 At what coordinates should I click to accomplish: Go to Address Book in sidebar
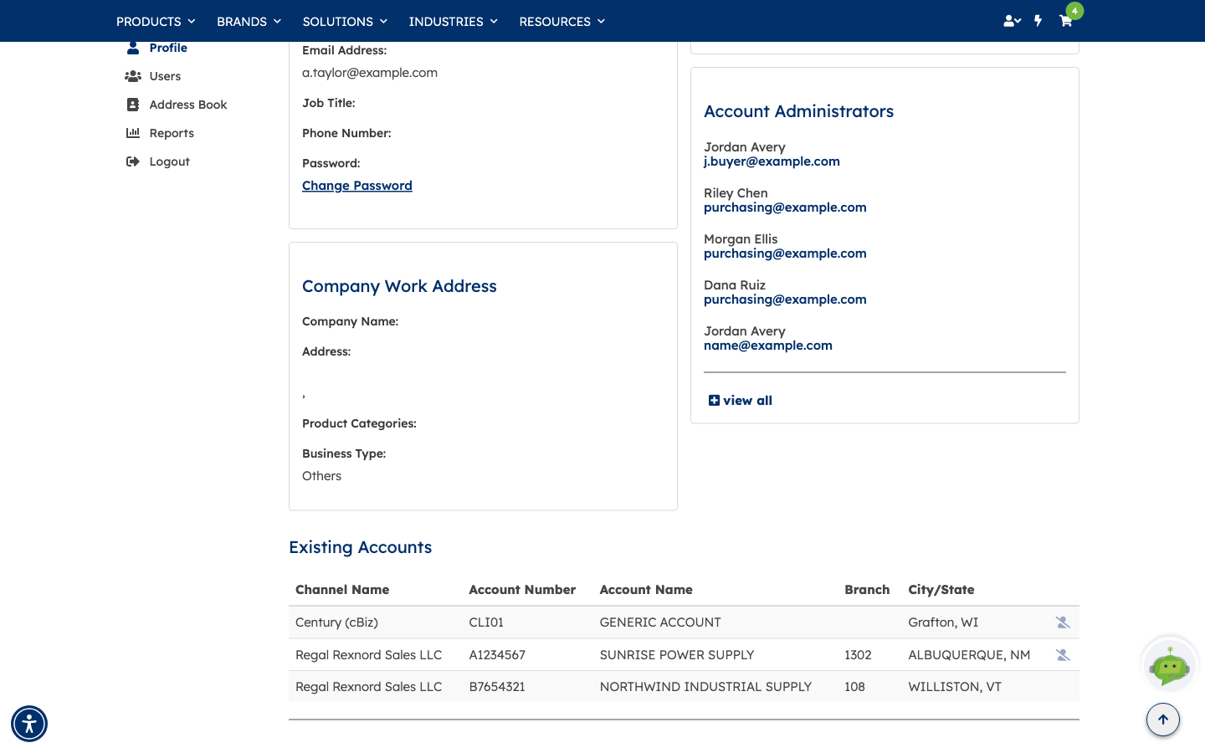(x=188, y=105)
